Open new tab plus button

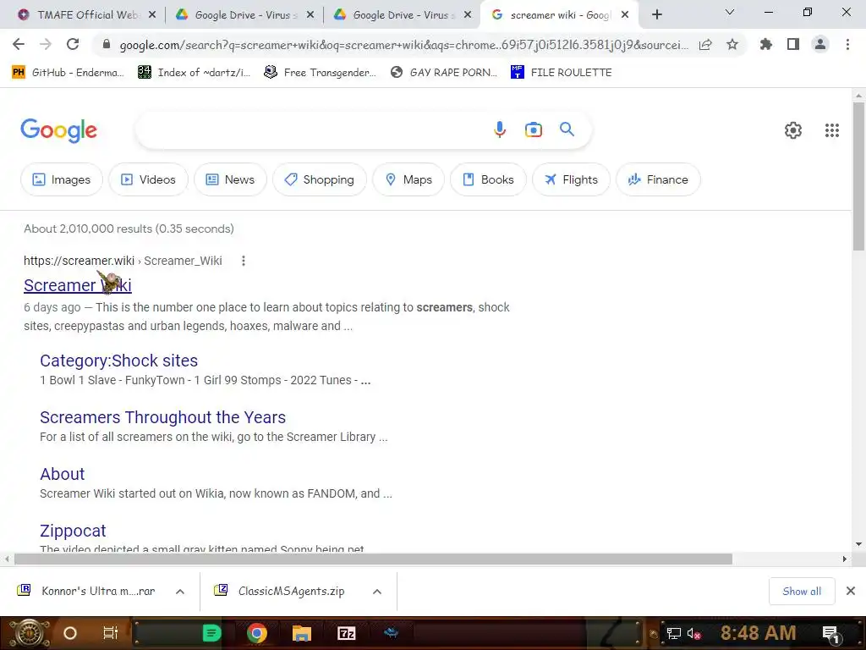[656, 14]
